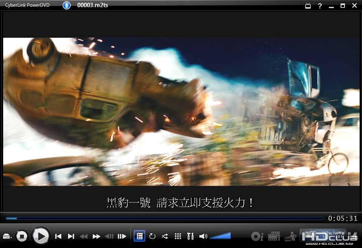Open the Help question mark
This screenshot has height=248, width=362.
(320, 6)
